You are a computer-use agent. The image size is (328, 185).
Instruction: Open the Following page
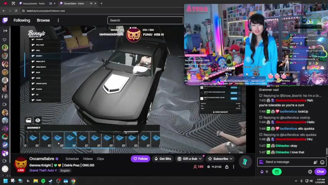22,20
